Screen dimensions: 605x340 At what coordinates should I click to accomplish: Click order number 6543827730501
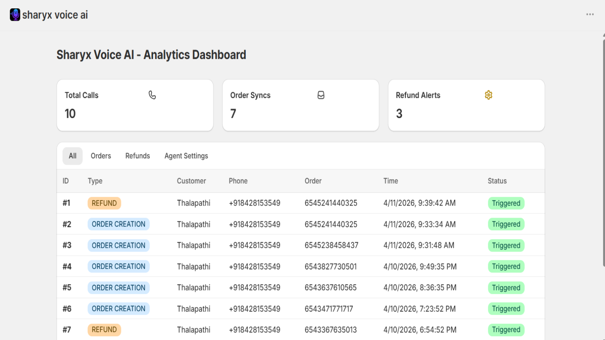[331, 267]
